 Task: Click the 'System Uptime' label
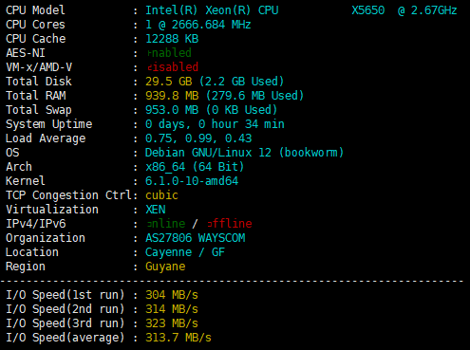pos(48,124)
